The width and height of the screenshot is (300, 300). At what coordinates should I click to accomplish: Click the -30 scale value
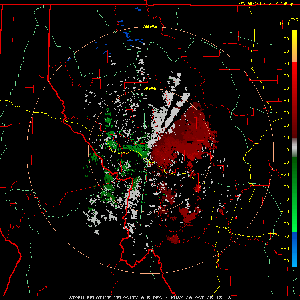[285, 187]
